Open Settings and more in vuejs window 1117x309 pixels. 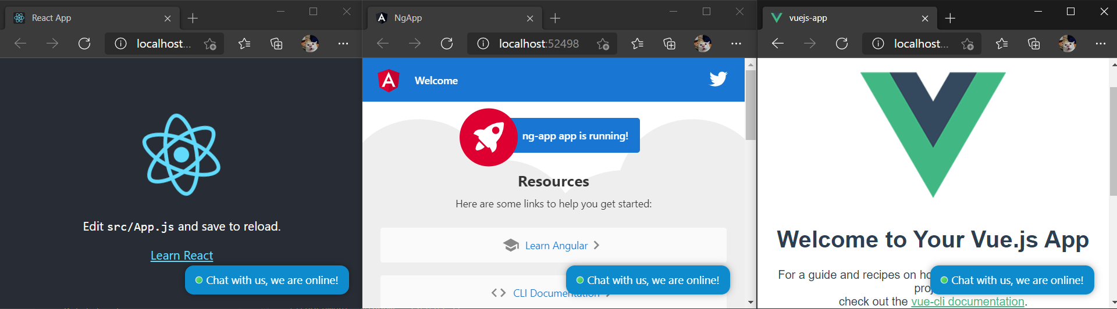1101,44
